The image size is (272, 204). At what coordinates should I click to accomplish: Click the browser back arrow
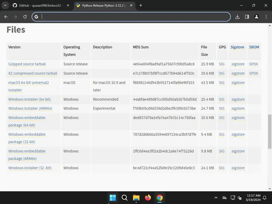point(6,17)
